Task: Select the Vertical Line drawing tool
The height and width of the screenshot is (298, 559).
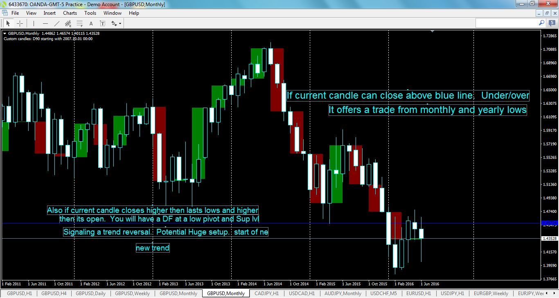Action: [33, 23]
